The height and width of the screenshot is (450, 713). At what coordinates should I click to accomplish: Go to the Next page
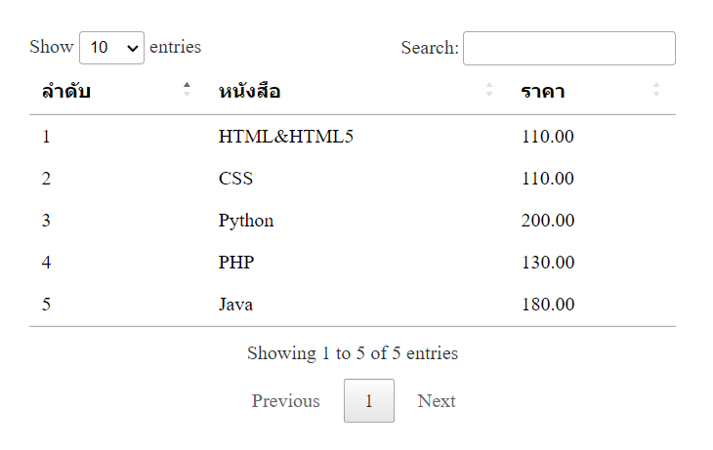coord(437,401)
